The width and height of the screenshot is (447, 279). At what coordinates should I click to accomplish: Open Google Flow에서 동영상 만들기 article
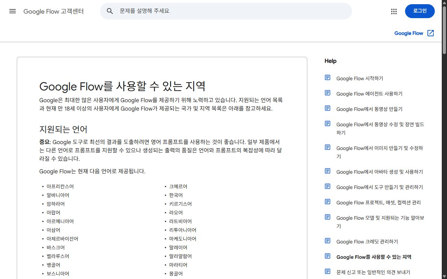369,109
